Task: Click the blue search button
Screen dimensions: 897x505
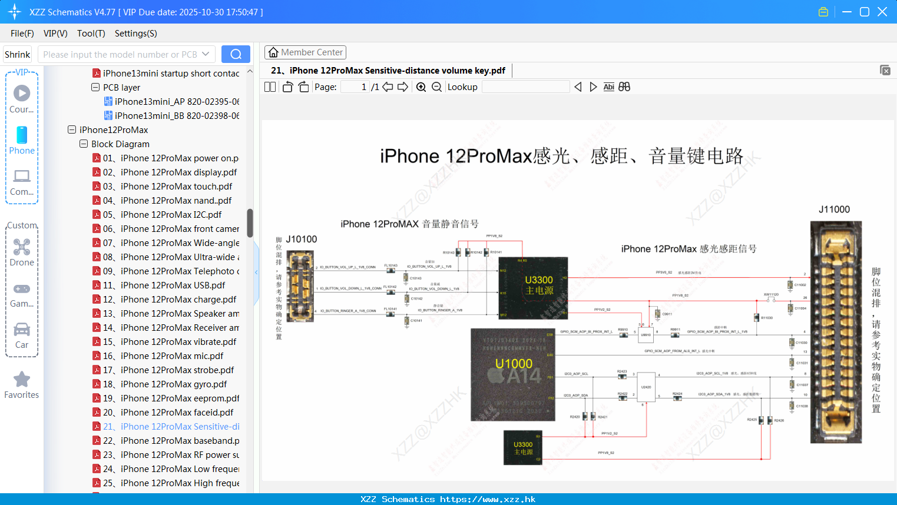Action: 236,54
